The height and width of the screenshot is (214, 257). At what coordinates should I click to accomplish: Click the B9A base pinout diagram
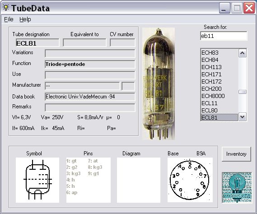click(x=190, y=180)
